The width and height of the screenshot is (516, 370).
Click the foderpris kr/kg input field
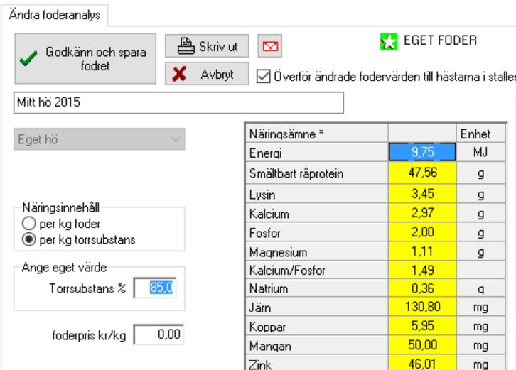click(158, 334)
